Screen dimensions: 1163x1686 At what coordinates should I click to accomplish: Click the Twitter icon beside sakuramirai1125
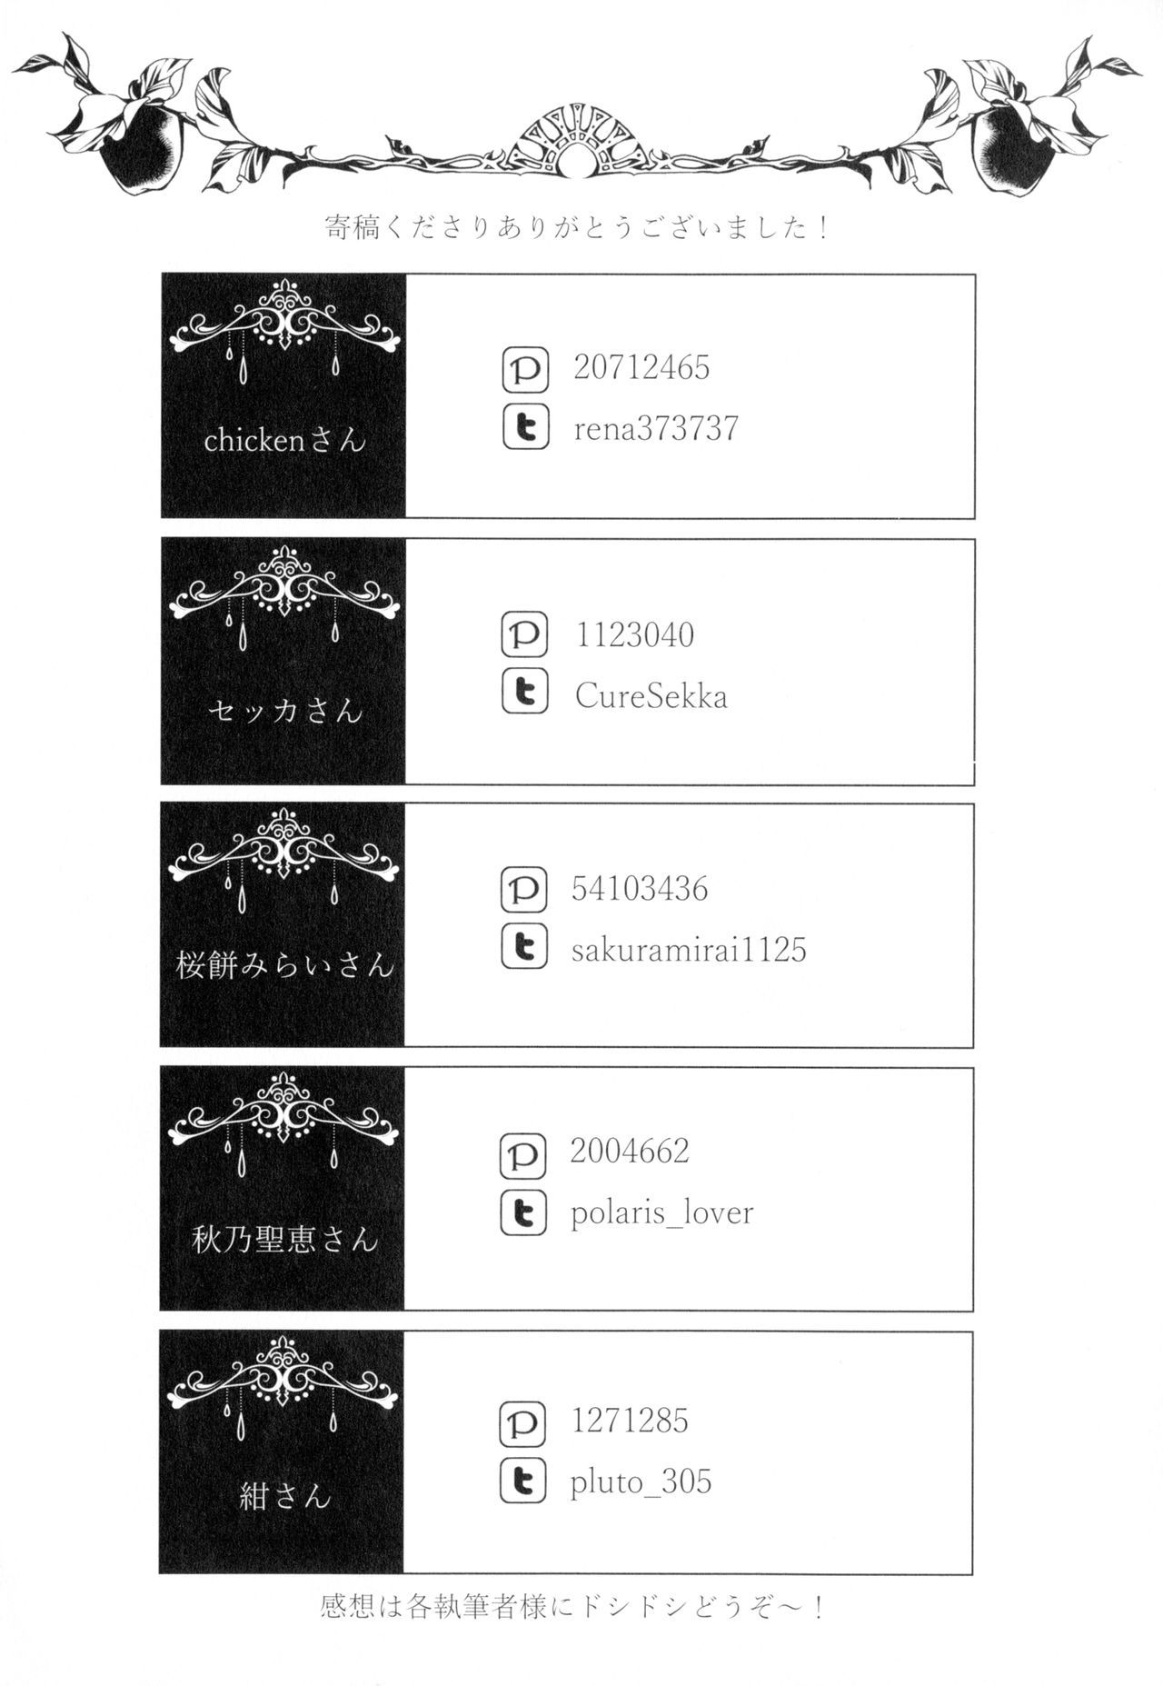point(523,946)
